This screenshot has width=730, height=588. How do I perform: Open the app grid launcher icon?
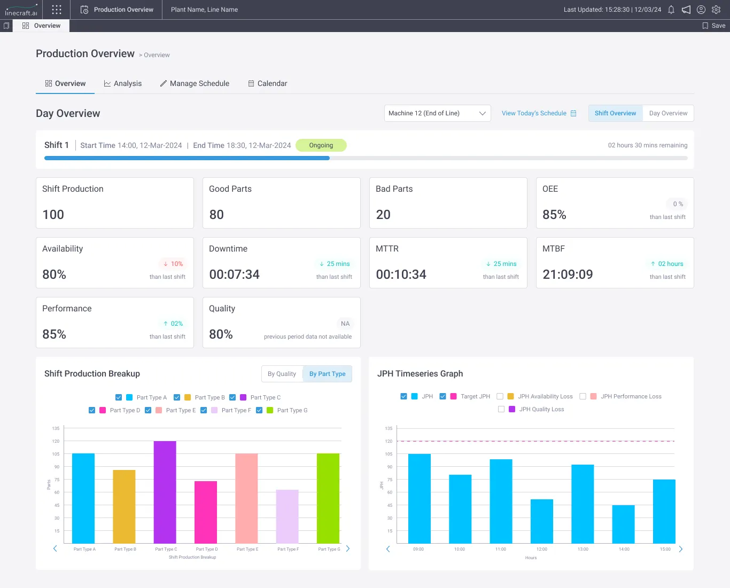(x=57, y=10)
